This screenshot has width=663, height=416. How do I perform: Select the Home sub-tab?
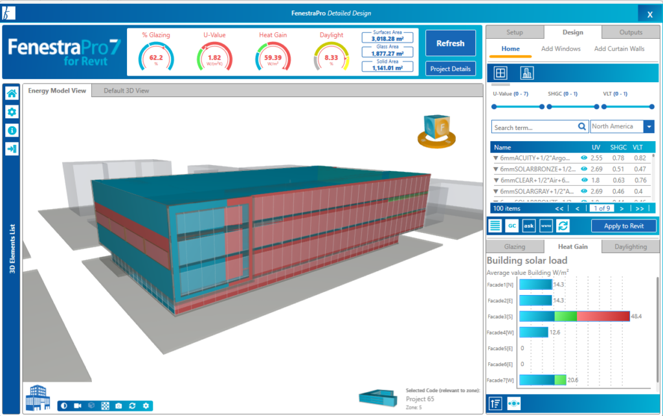510,49
